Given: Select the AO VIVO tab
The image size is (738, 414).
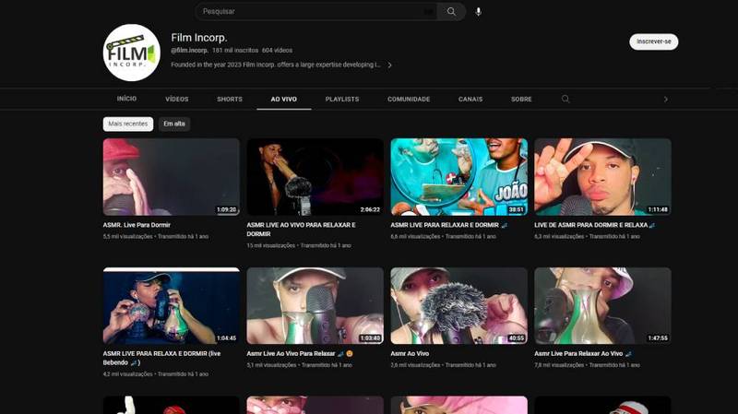Looking at the screenshot, I should click(284, 99).
